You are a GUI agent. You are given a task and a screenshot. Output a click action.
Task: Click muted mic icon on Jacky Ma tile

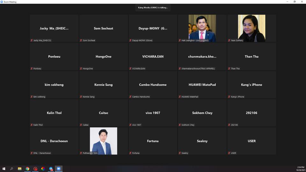click(x=32, y=40)
